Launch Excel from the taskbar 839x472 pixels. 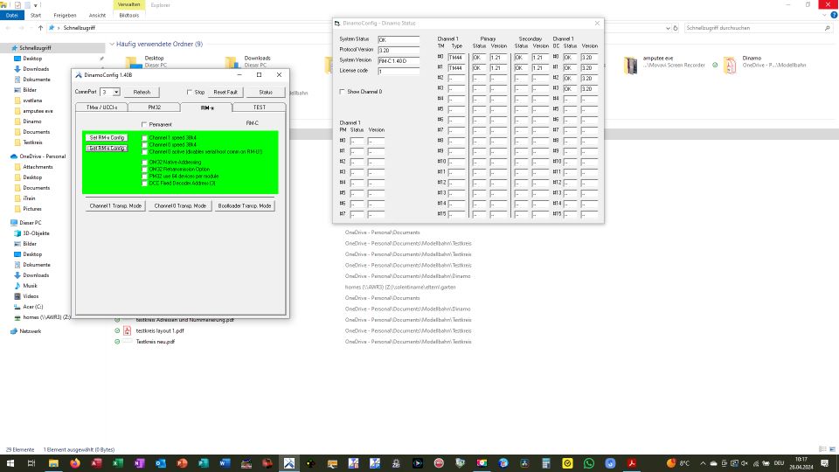click(117, 462)
